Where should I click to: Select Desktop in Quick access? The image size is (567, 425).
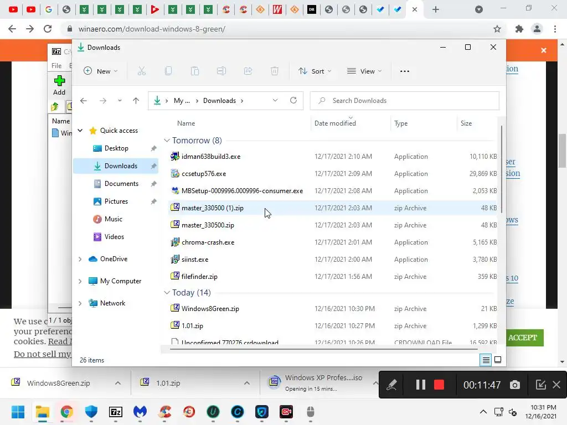click(116, 148)
